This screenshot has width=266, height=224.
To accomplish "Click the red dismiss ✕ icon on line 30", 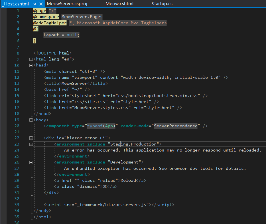I will click(x=105, y=186).
